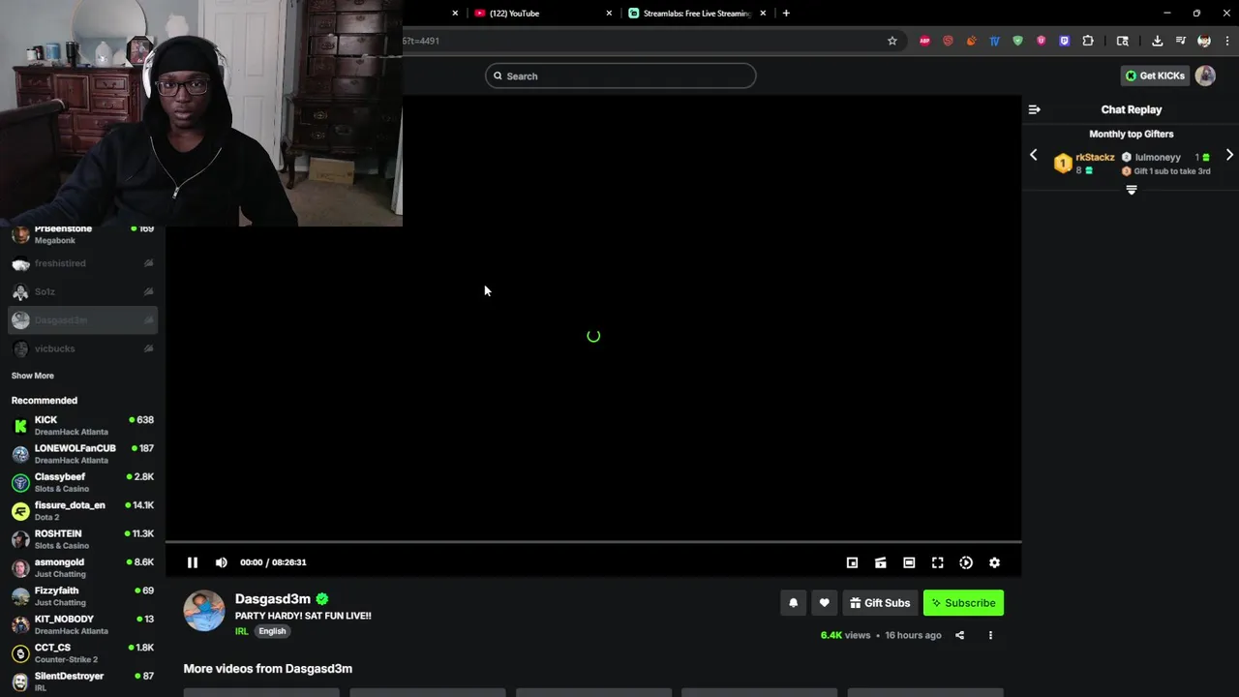Screen dimensions: 1239x697
Task: Open the browser media controls icon
Action: pyautogui.click(x=1181, y=41)
